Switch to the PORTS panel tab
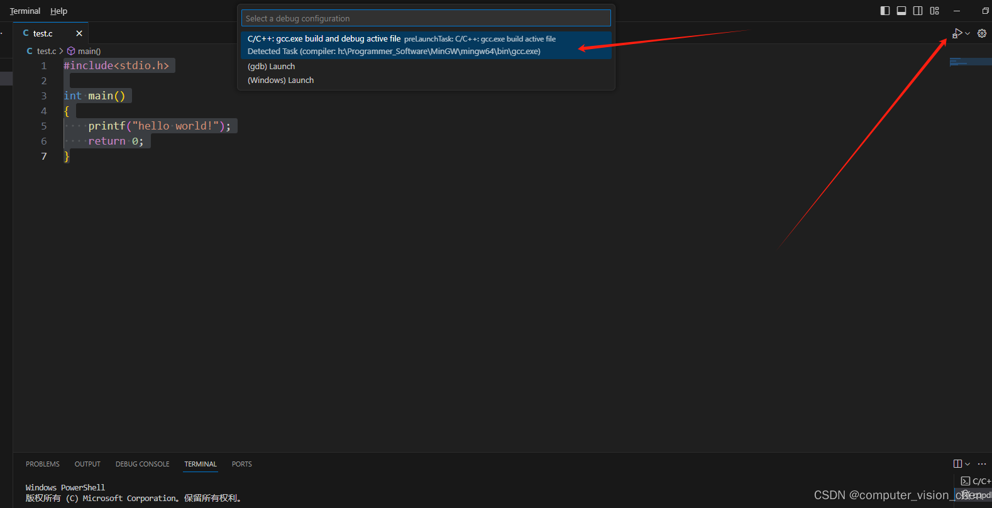Viewport: 992px width, 508px height. (x=241, y=464)
